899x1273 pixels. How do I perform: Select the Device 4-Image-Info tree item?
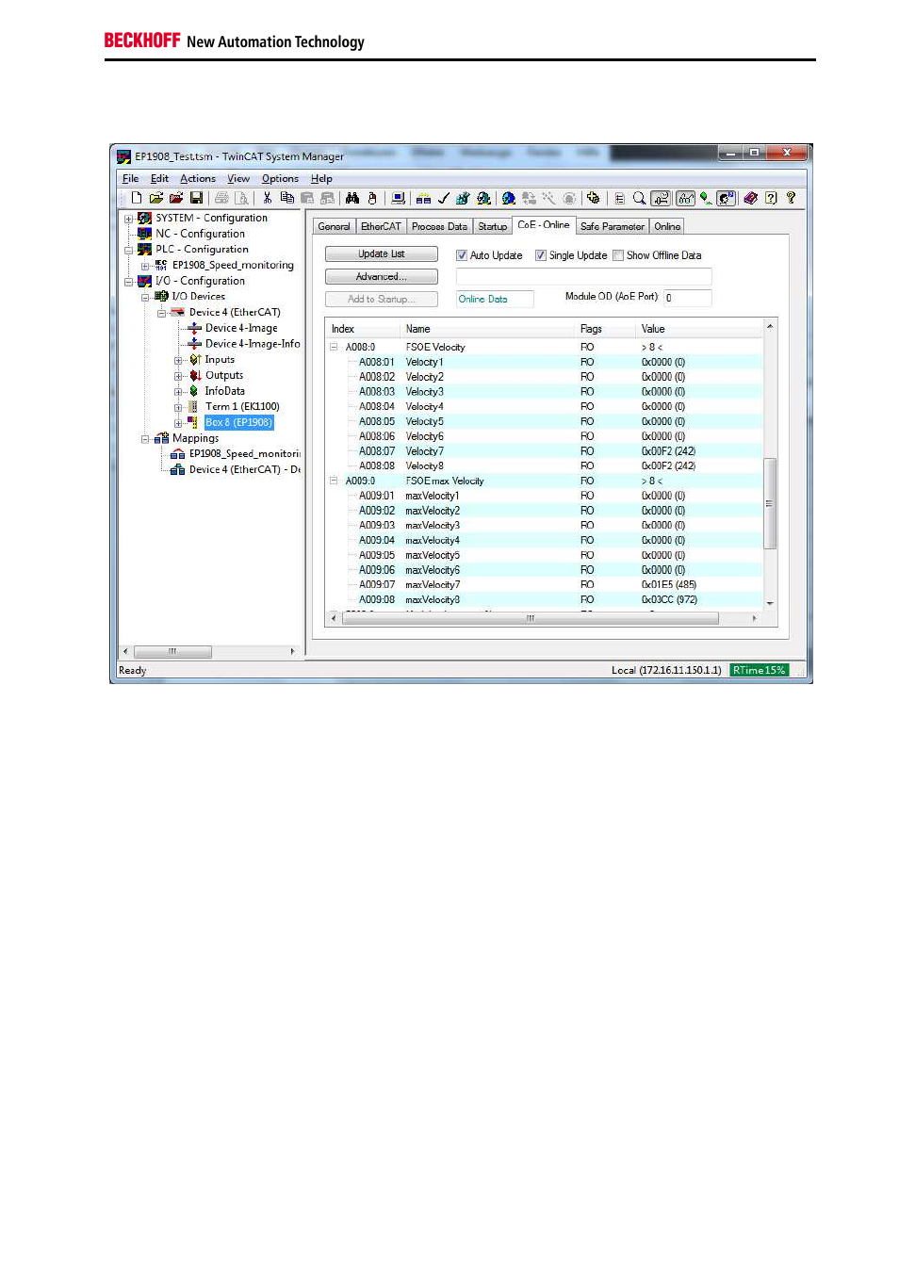[253, 344]
